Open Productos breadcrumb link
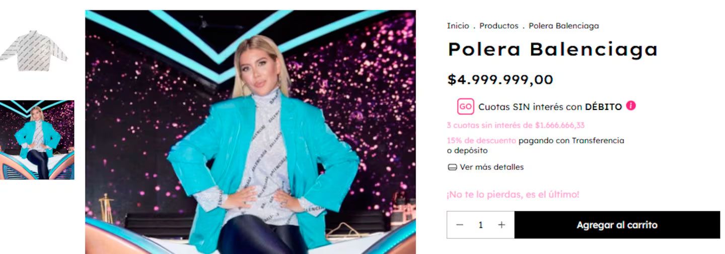 coord(498,26)
